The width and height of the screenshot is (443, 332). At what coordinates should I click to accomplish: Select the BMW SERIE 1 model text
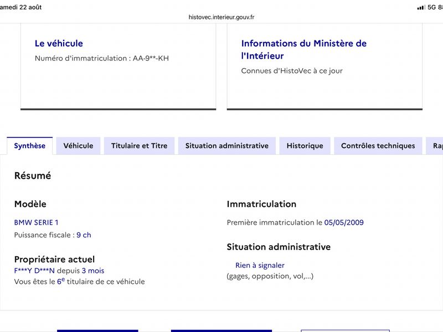36,222
